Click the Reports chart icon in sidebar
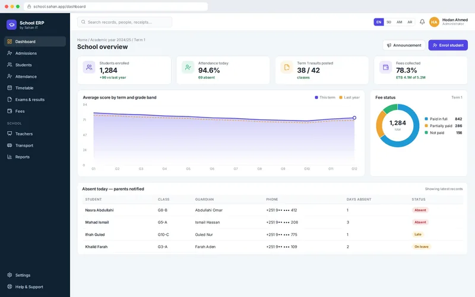Image resolution: width=475 pixels, height=297 pixels. [9, 157]
